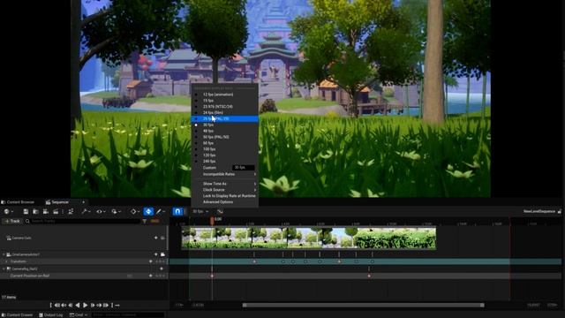Add a track to CameraRig_Rail2 with plus
The height and width of the screenshot is (318, 565).
tap(161, 269)
